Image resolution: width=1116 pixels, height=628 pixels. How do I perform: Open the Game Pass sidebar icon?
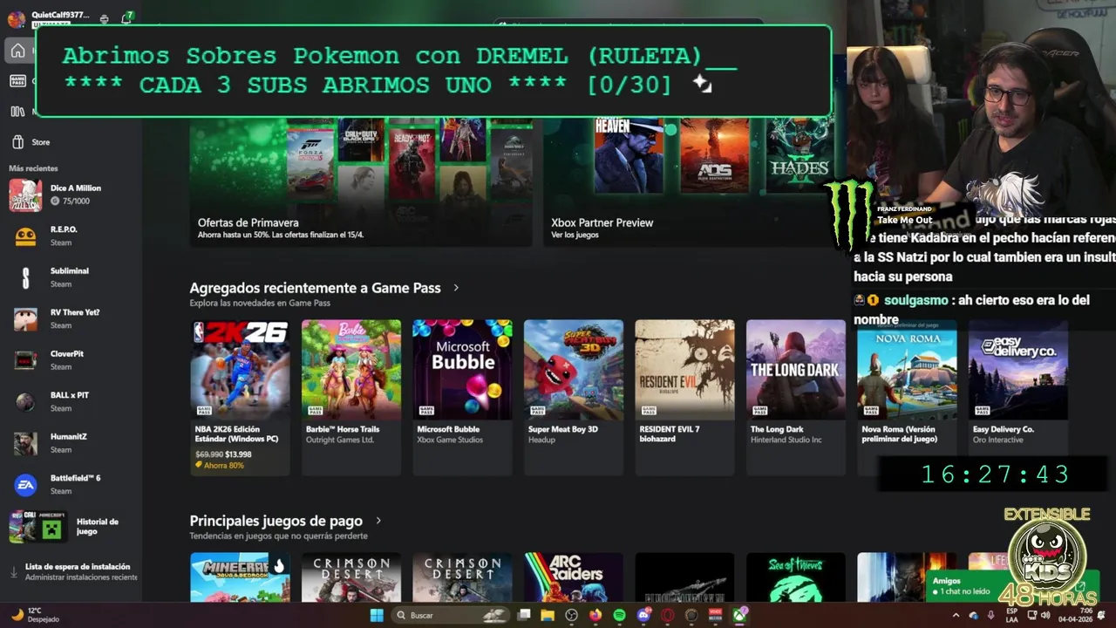pos(17,80)
